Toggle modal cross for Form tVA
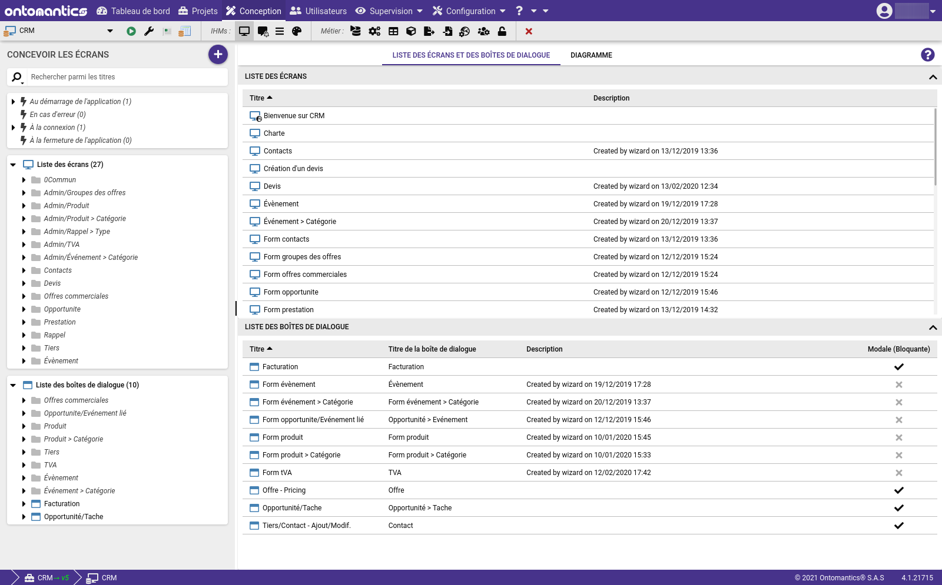The height and width of the screenshot is (585, 942). pos(898,473)
